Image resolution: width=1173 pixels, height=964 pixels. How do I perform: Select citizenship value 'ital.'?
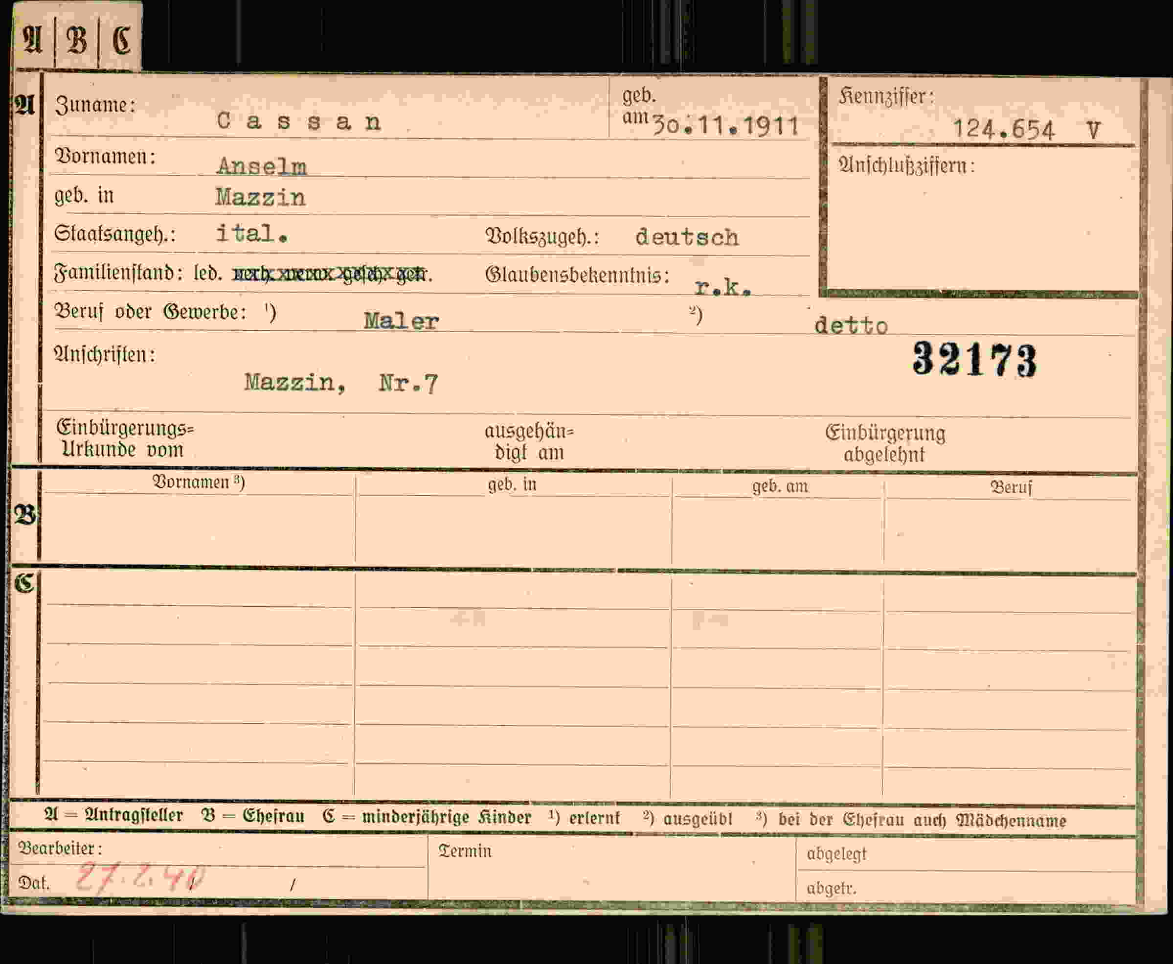[252, 233]
